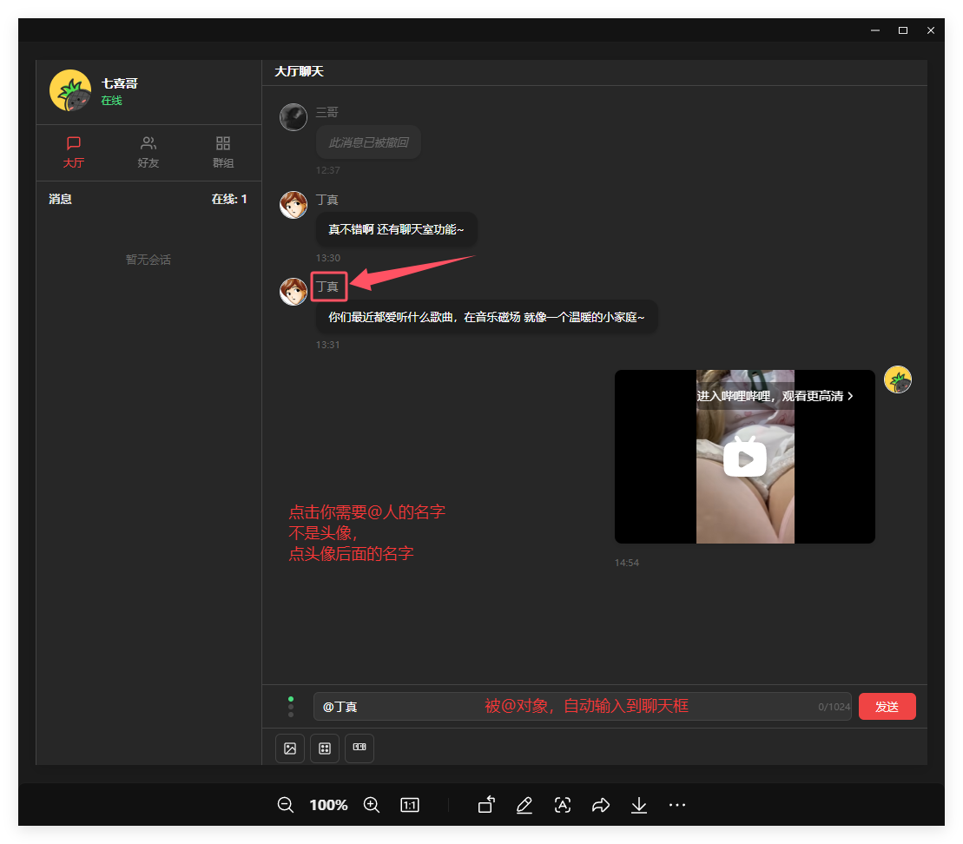Click the zoom in magnifier icon

[372, 805]
